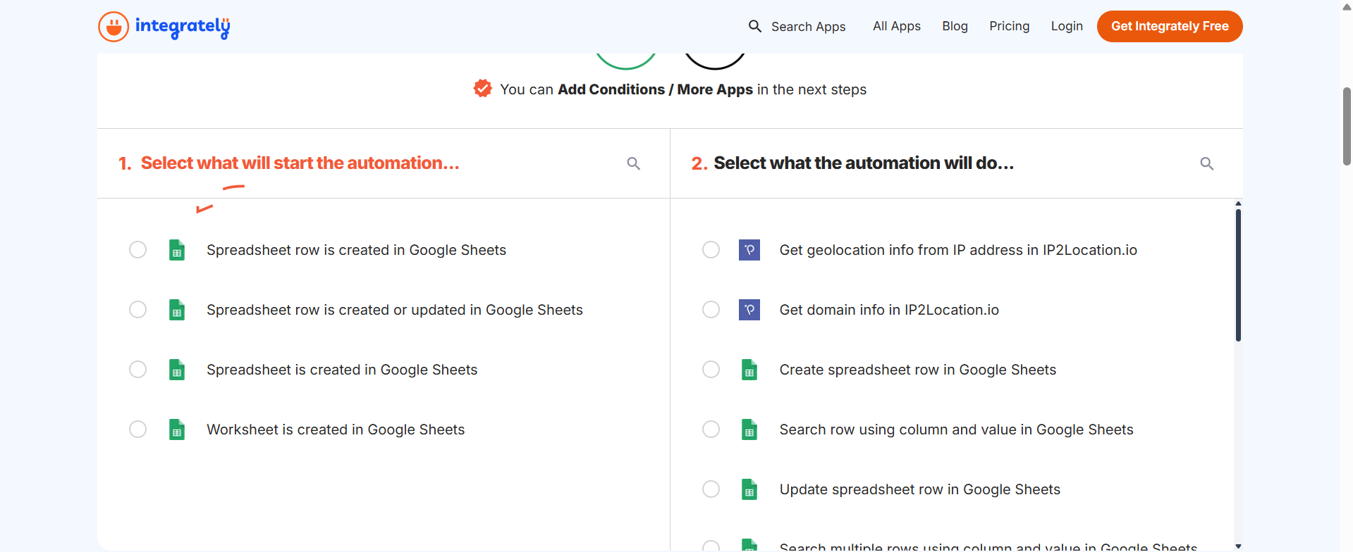Viewport: 1353px width, 552px height.
Task: Click text 'Worksheet is created in Google Sheets'
Action: [x=336, y=429]
